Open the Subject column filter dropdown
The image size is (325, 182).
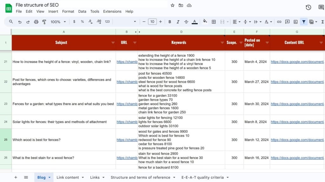point(113,43)
